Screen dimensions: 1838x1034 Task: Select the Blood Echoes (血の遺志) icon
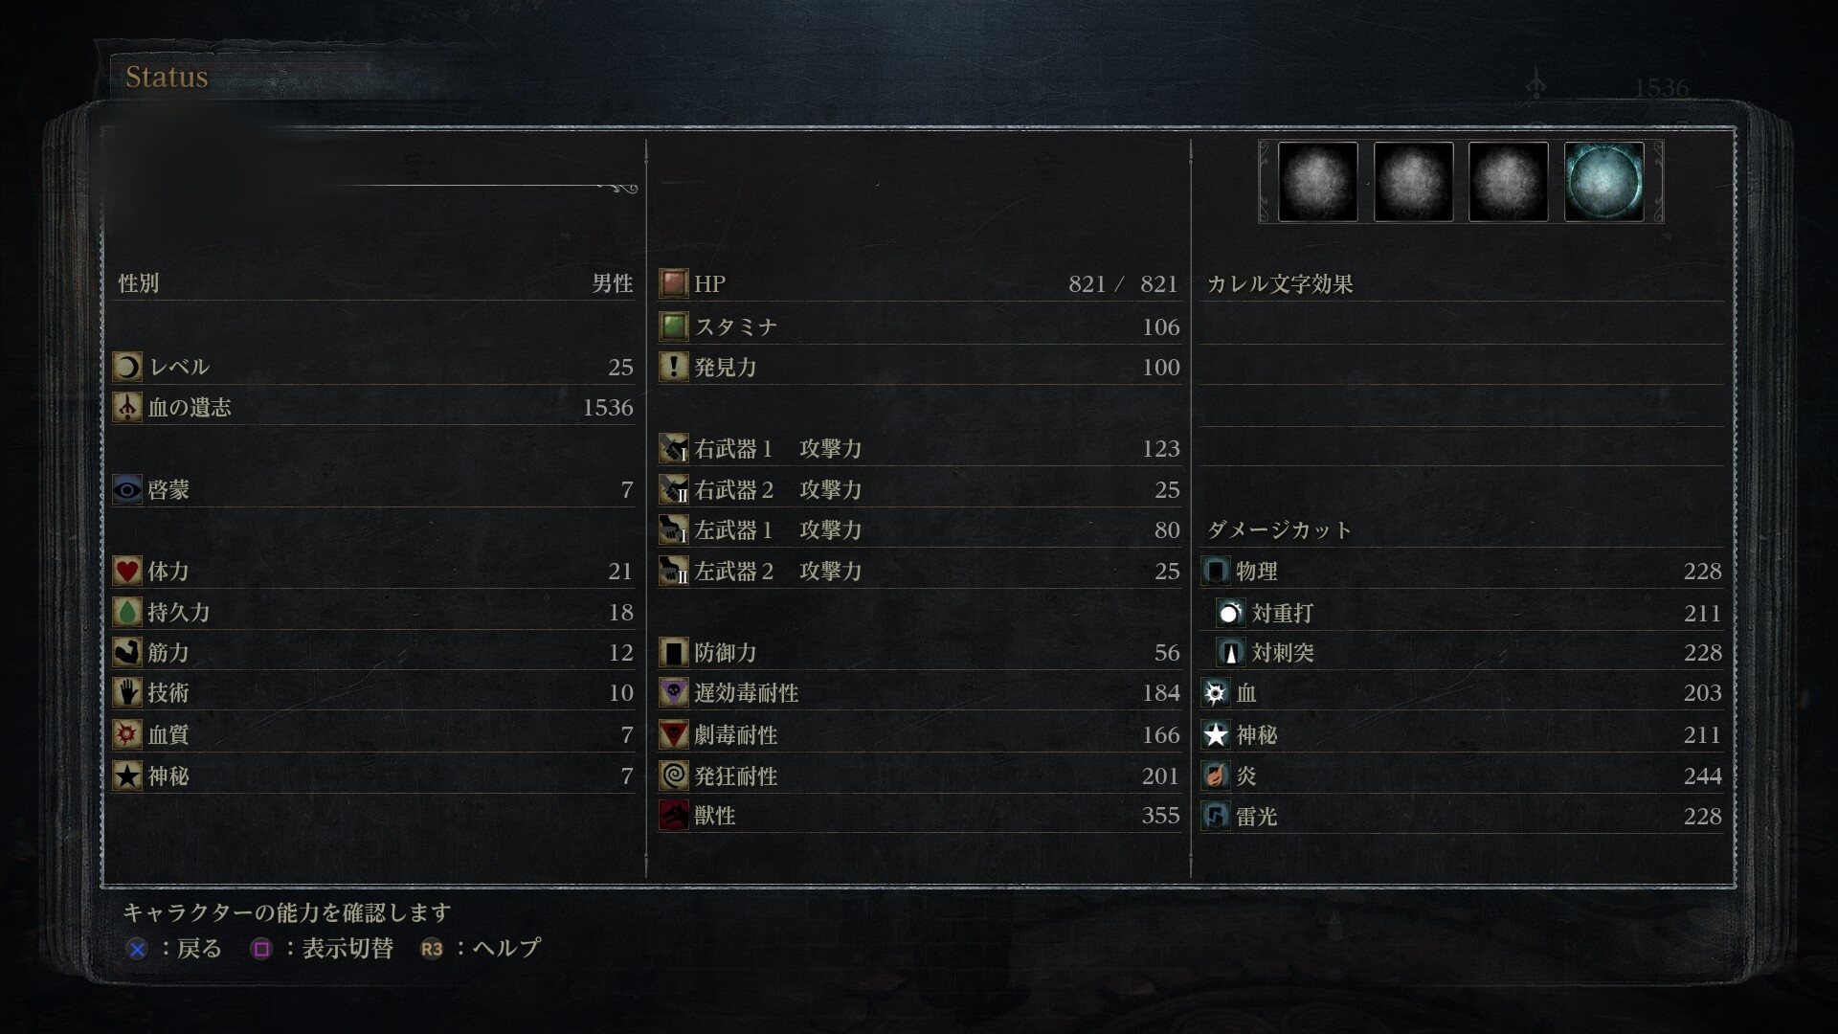[x=127, y=407]
